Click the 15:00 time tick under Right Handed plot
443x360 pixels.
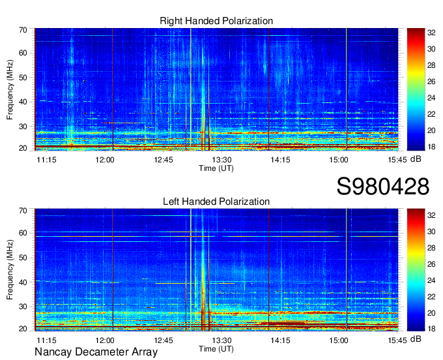(339, 160)
